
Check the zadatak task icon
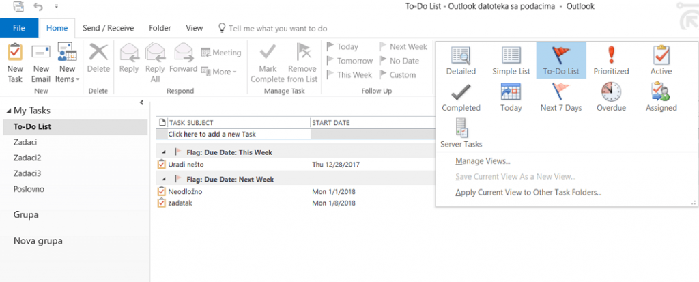tap(161, 203)
